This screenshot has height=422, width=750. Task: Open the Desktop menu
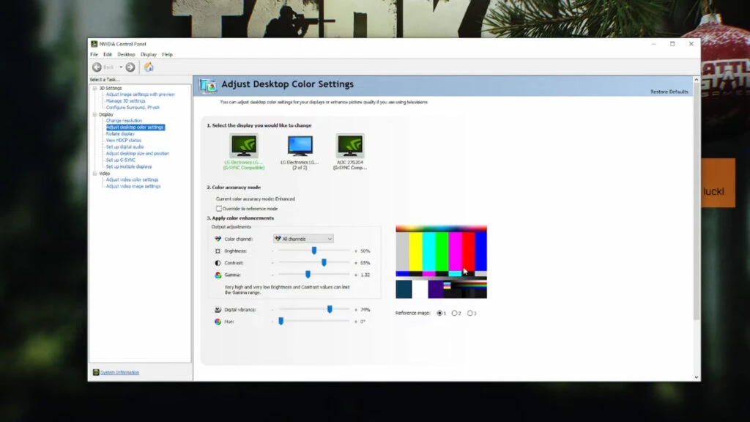pos(126,54)
